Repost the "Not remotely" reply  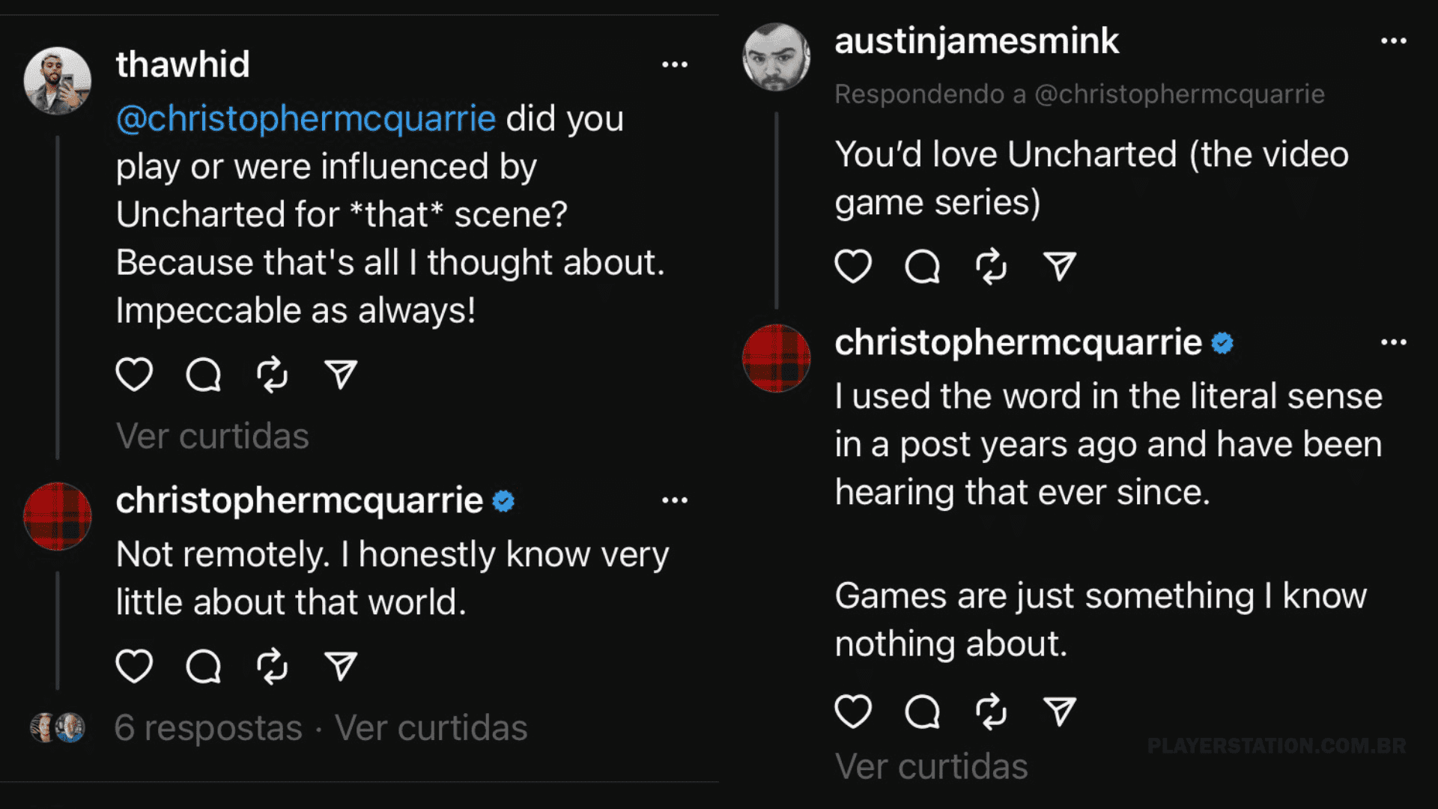[x=272, y=666]
